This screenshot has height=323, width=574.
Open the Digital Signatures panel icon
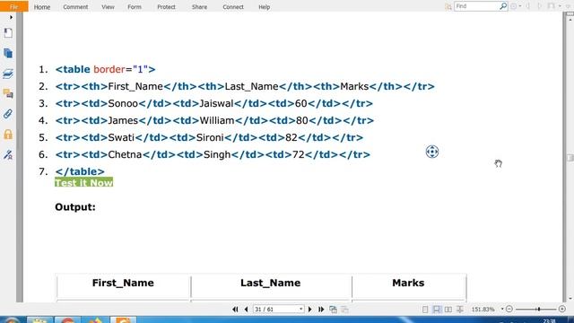click(x=8, y=154)
